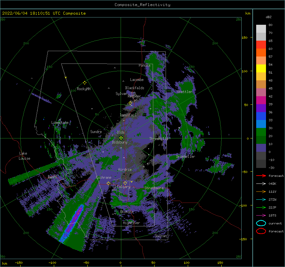Pick the red 60–65 dBZ swatch

(x=261, y=45)
